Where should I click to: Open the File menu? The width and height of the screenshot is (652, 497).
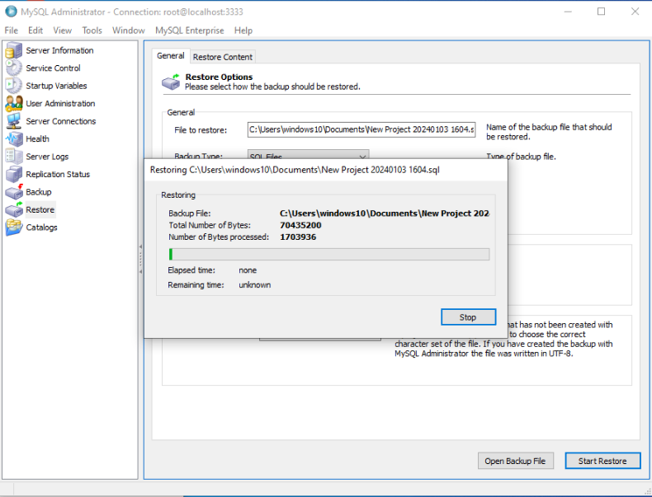[12, 30]
